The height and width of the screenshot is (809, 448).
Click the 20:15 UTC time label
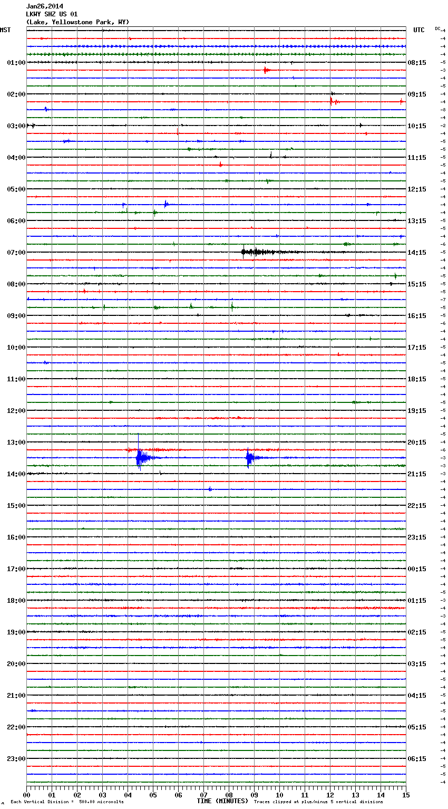tap(417, 442)
